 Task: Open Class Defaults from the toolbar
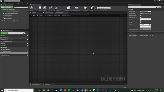[77, 8]
